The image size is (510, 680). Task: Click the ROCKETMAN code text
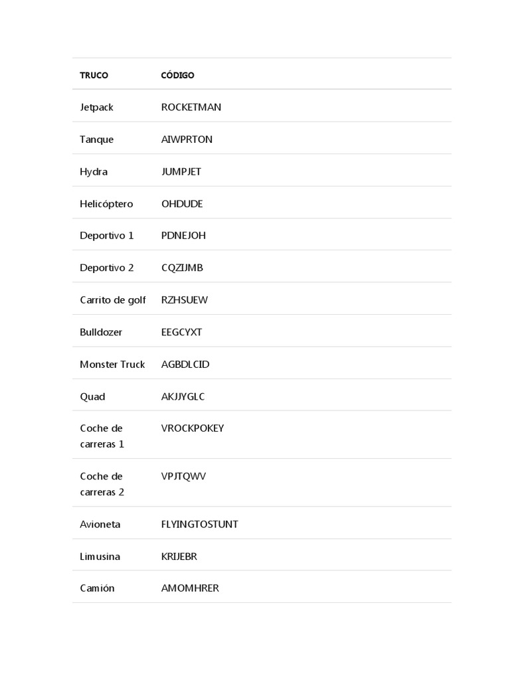(x=191, y=108)
